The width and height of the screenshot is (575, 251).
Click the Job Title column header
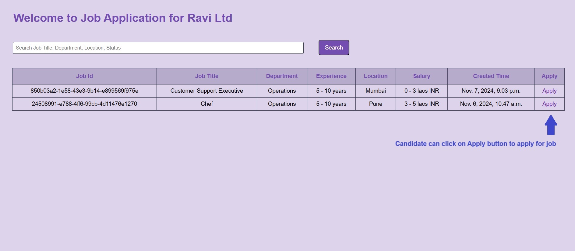[206, 76]
